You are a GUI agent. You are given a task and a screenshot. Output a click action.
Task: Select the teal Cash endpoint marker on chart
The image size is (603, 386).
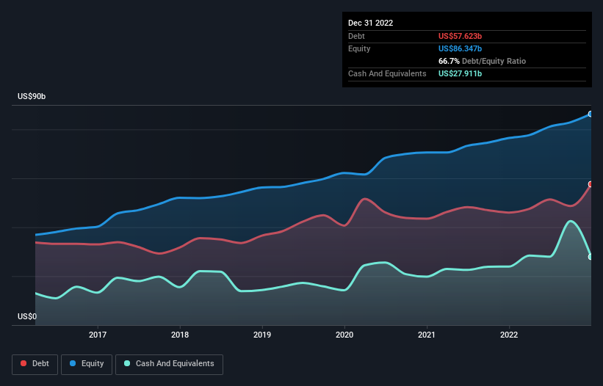pyautogui.click(x=591, y=257)
